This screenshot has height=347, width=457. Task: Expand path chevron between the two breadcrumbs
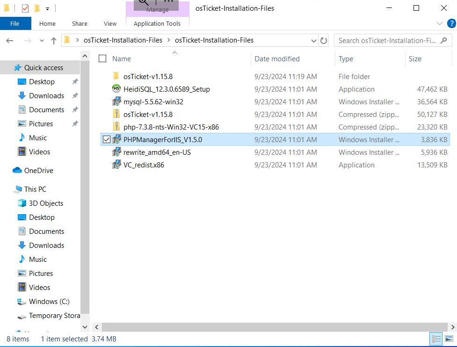[x=169, y=40]
